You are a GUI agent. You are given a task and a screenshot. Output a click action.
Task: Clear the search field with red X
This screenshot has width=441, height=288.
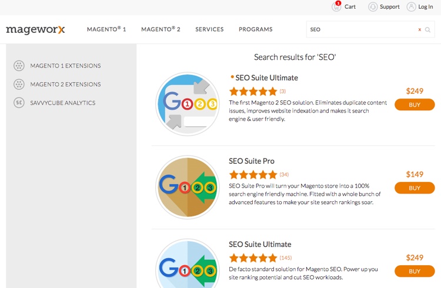coord(419,29)
